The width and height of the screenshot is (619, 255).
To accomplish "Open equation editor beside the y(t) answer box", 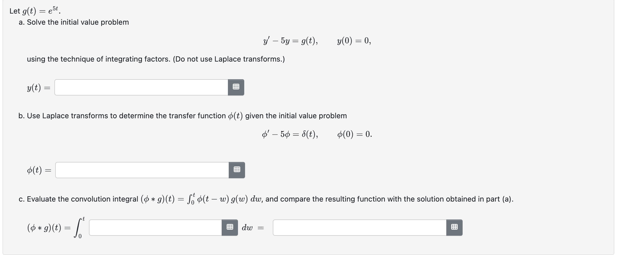I will [x=236, y=87].
